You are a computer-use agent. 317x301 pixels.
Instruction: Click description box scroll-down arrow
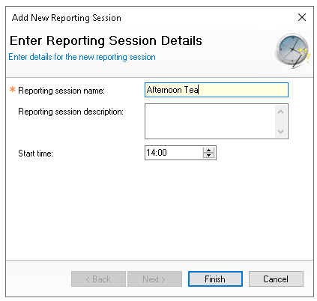pyautogui.click(x=280, y=131)
